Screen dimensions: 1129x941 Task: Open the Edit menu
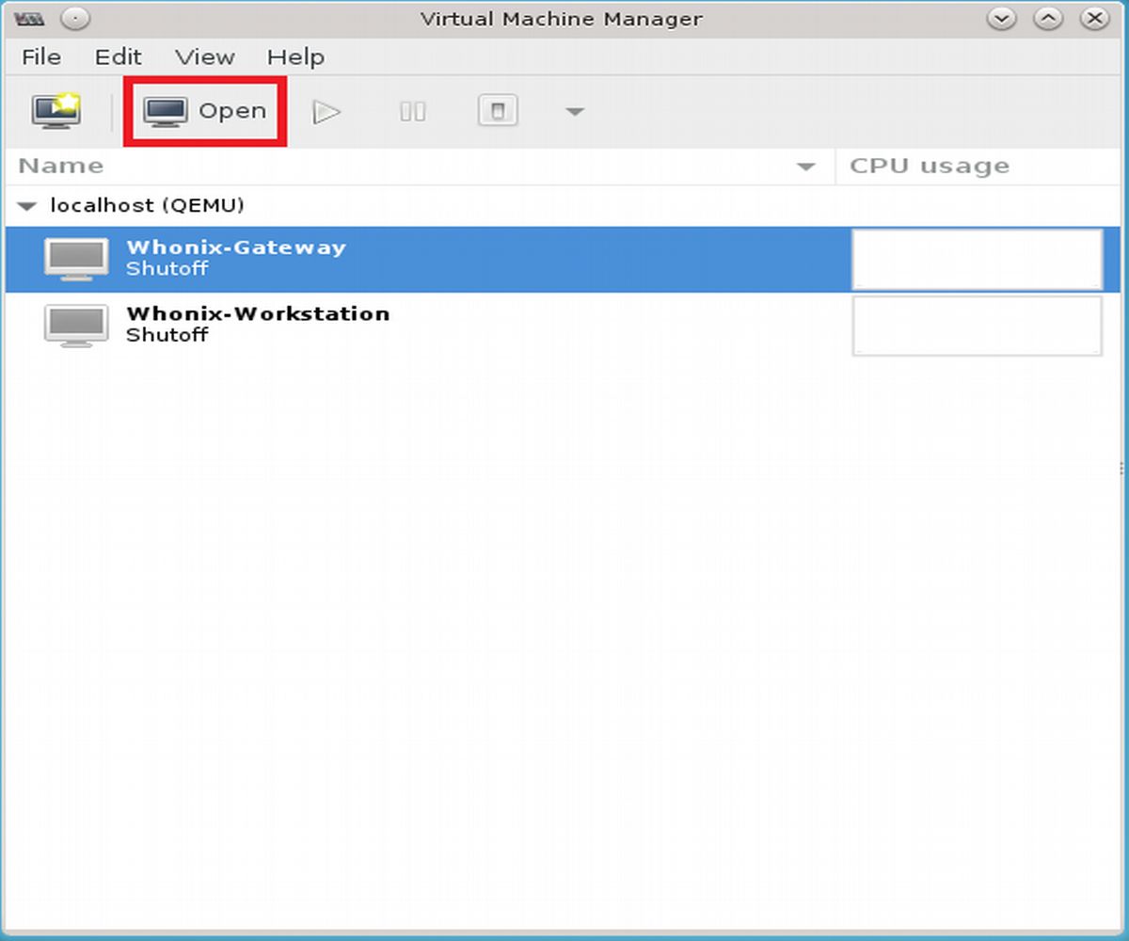118,57
